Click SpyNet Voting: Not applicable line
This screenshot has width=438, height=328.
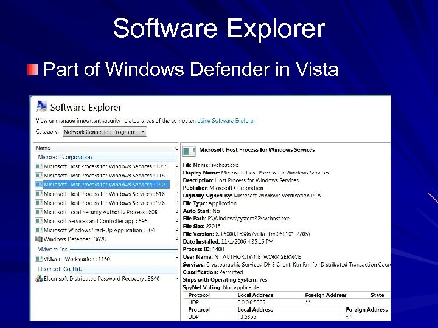(221, 287)
